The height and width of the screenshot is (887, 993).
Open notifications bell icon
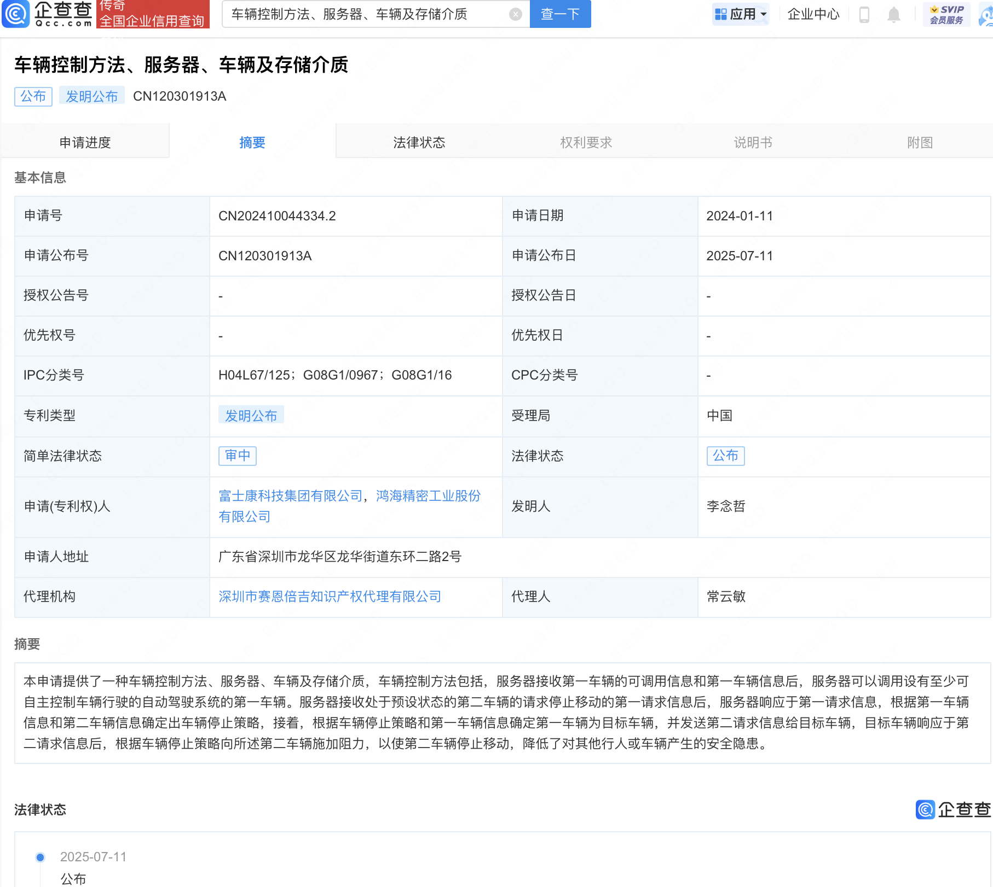[893, 14]
